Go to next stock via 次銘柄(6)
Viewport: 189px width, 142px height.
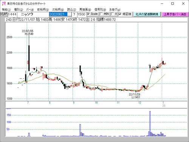coord(58,9)
